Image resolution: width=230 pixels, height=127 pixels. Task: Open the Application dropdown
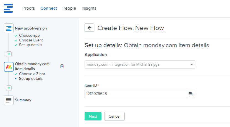(140, 65)
